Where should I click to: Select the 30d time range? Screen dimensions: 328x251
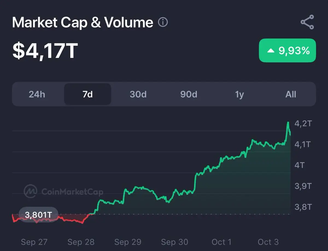(x=138, y=94)
